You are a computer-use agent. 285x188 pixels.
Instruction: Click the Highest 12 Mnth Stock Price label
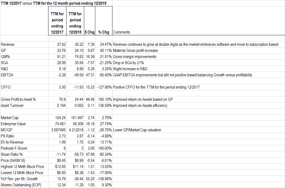(x=23, y=167)
